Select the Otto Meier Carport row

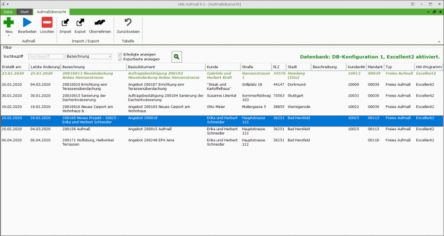221,109
